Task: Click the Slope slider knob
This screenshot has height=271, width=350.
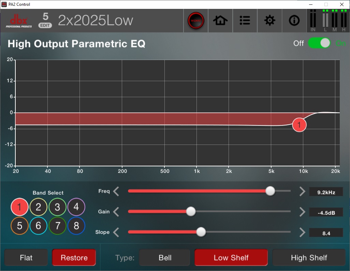Action: pos(201,232)
